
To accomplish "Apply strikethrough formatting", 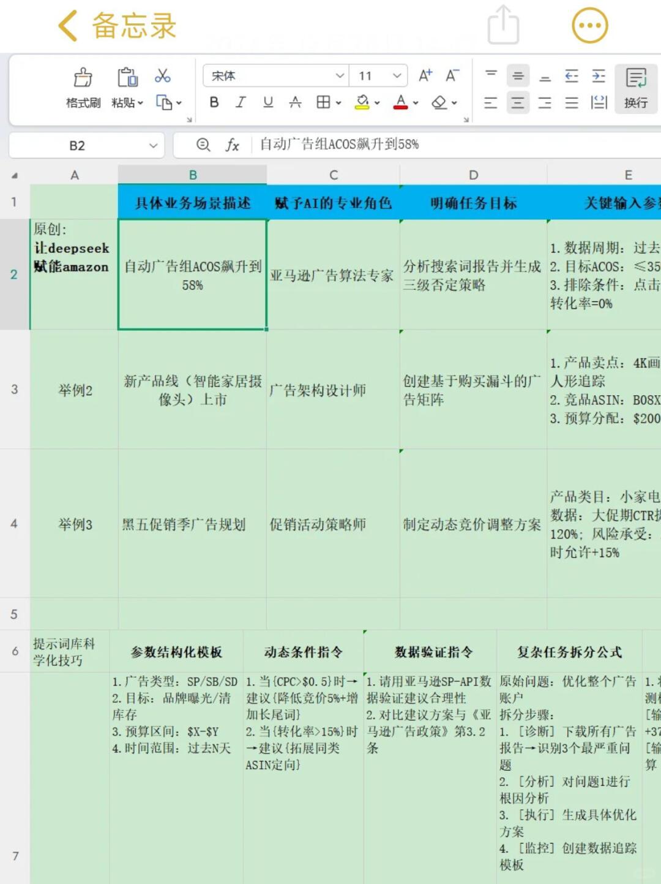I will tap(295, 102).
